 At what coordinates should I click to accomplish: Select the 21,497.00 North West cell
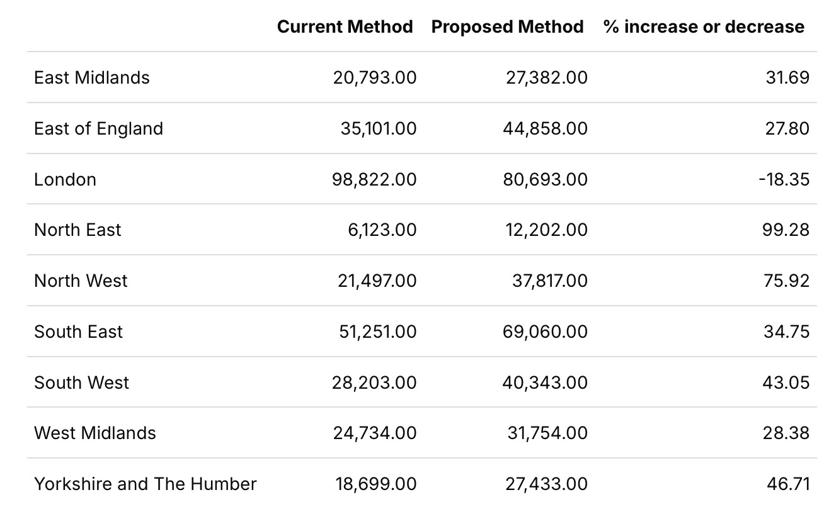coord(377,281)
